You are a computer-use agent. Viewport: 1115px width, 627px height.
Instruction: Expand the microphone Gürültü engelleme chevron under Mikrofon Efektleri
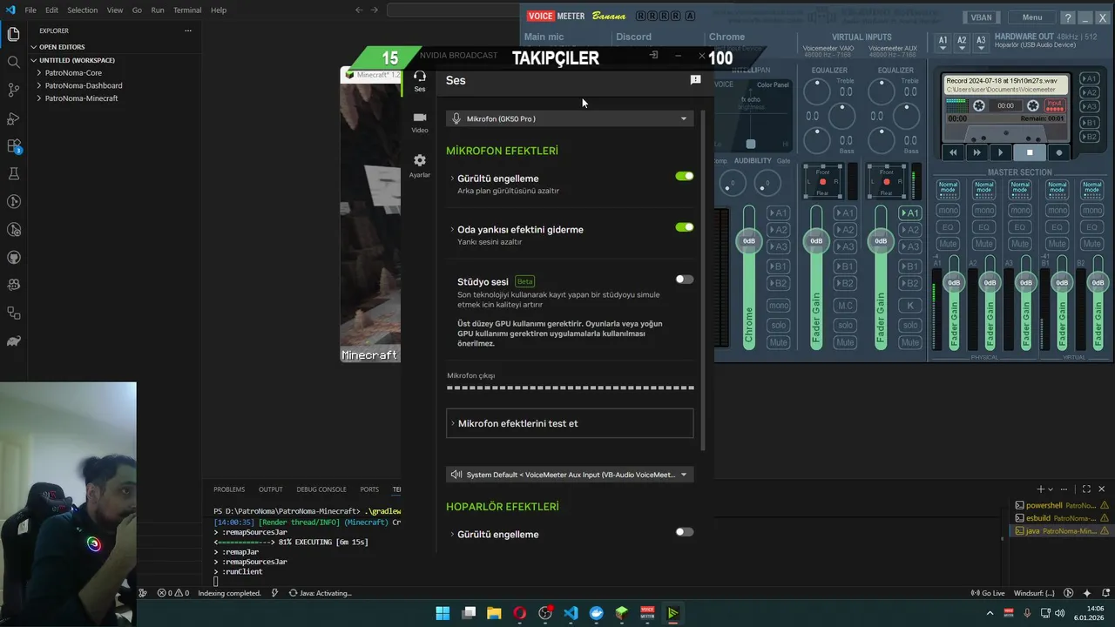click(452, 179)
